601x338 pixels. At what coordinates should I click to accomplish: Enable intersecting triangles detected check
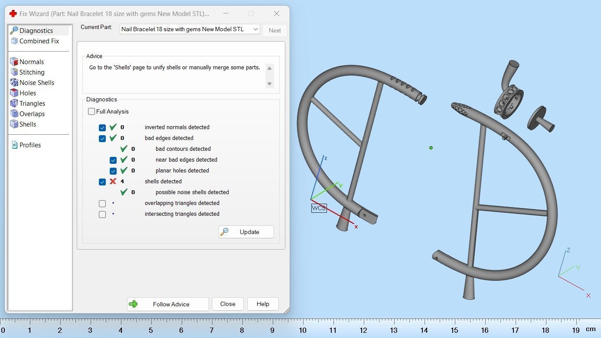(x=102, y=214)
